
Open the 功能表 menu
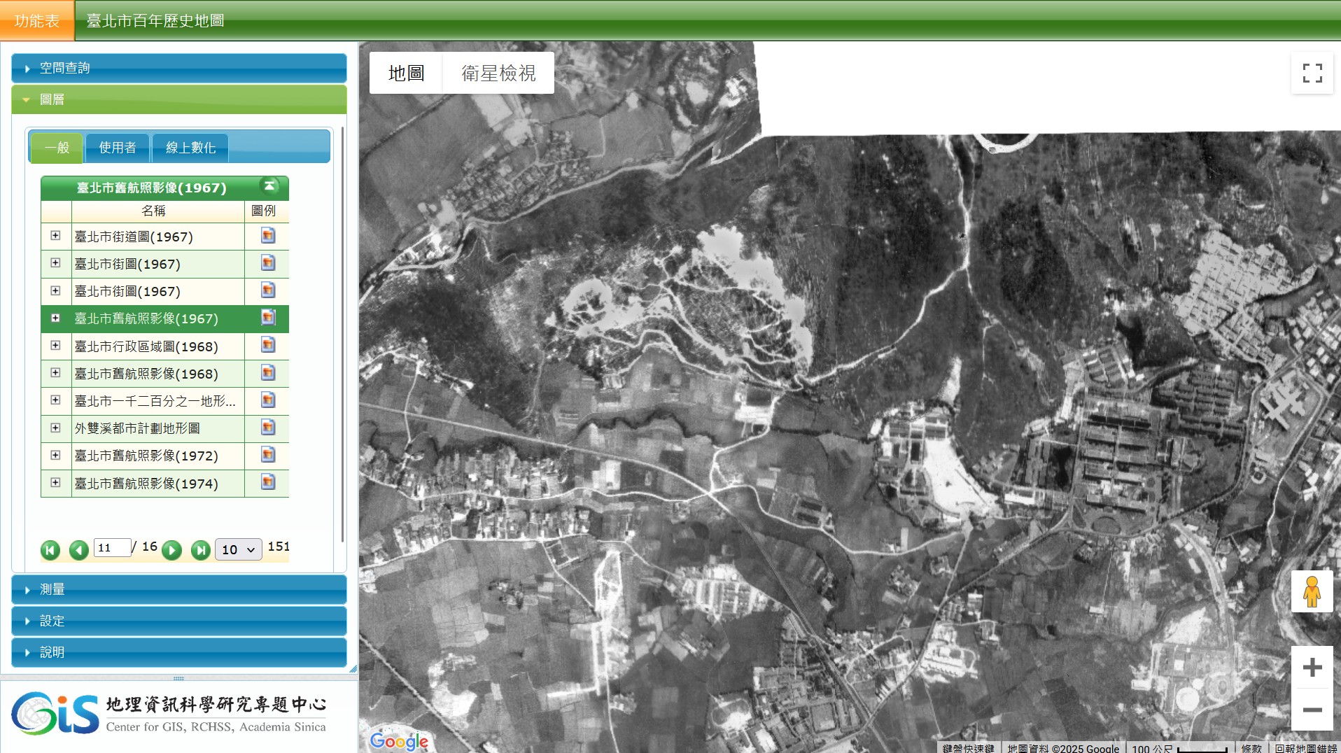coord(37,20)
